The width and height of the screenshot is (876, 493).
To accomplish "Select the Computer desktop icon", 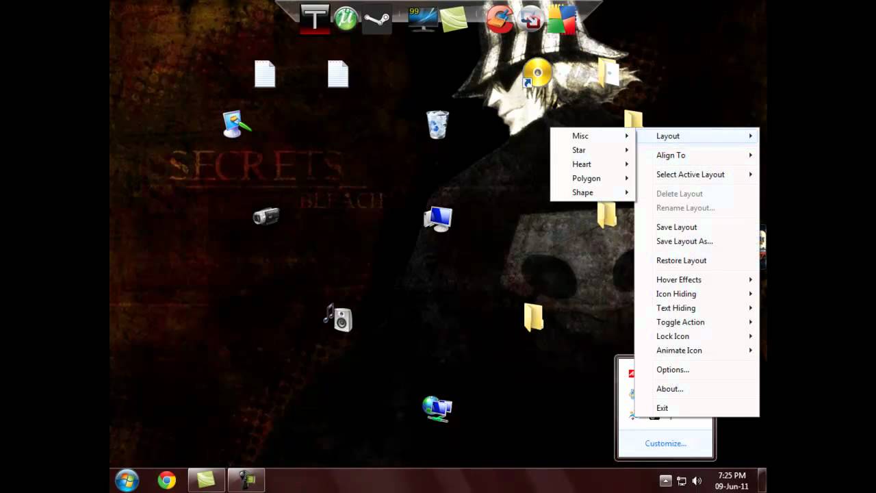I will (x=438, y=218).
